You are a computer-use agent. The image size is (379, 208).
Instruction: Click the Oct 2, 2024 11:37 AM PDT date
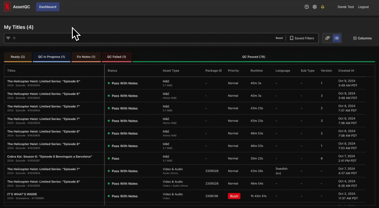pyautogui.click(x=348, y=196)
